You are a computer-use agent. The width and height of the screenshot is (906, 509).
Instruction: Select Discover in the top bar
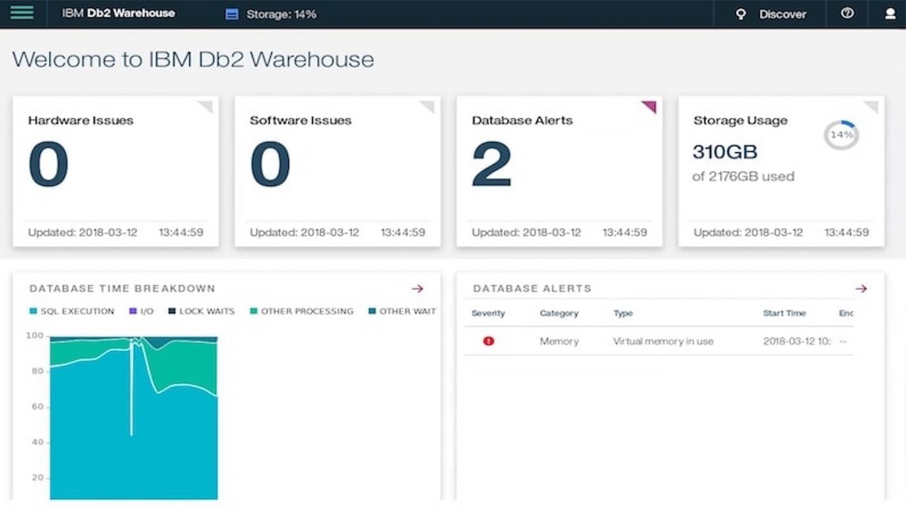pos(783,14)
